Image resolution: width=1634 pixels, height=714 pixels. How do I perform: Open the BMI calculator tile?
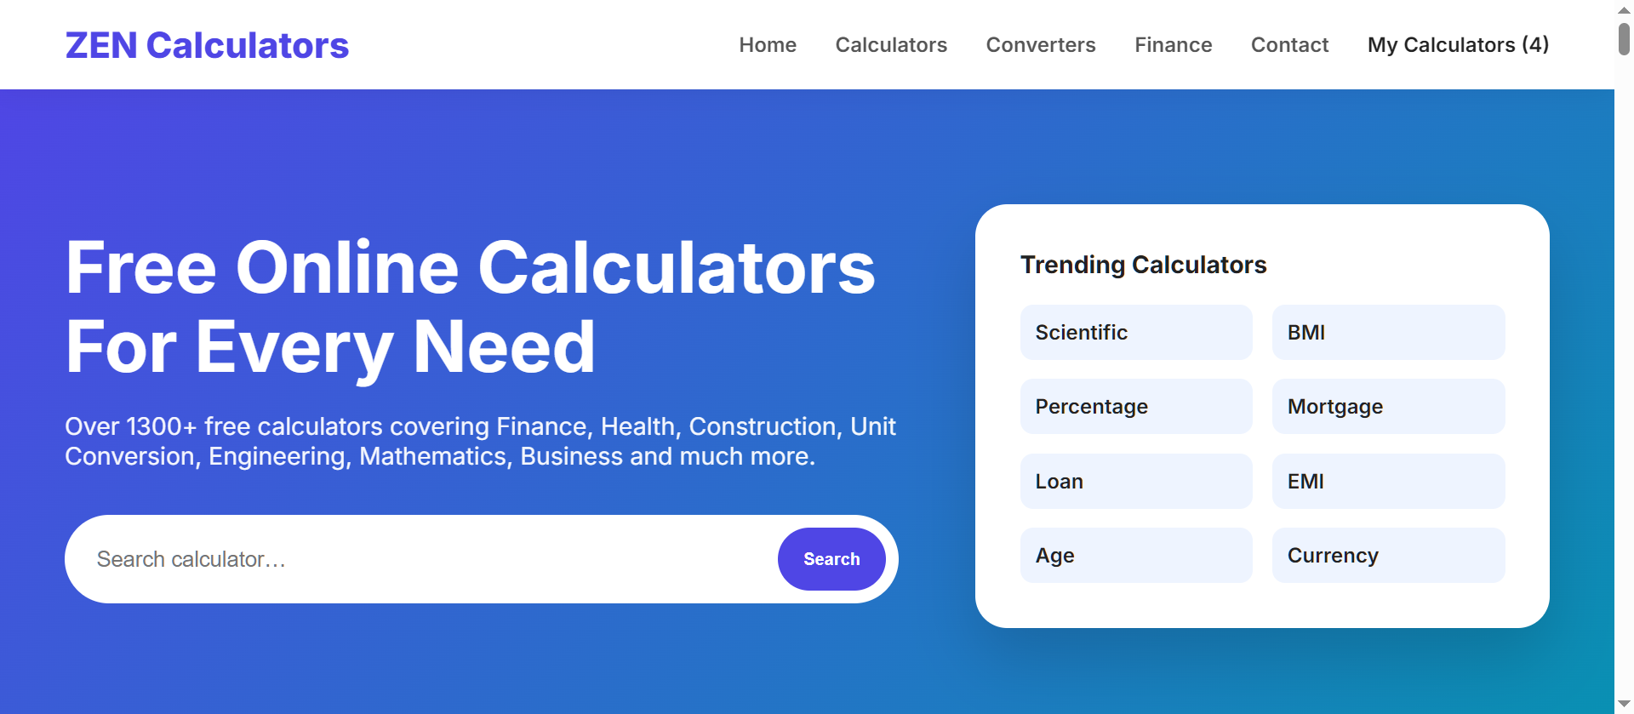click(1388, 333)
